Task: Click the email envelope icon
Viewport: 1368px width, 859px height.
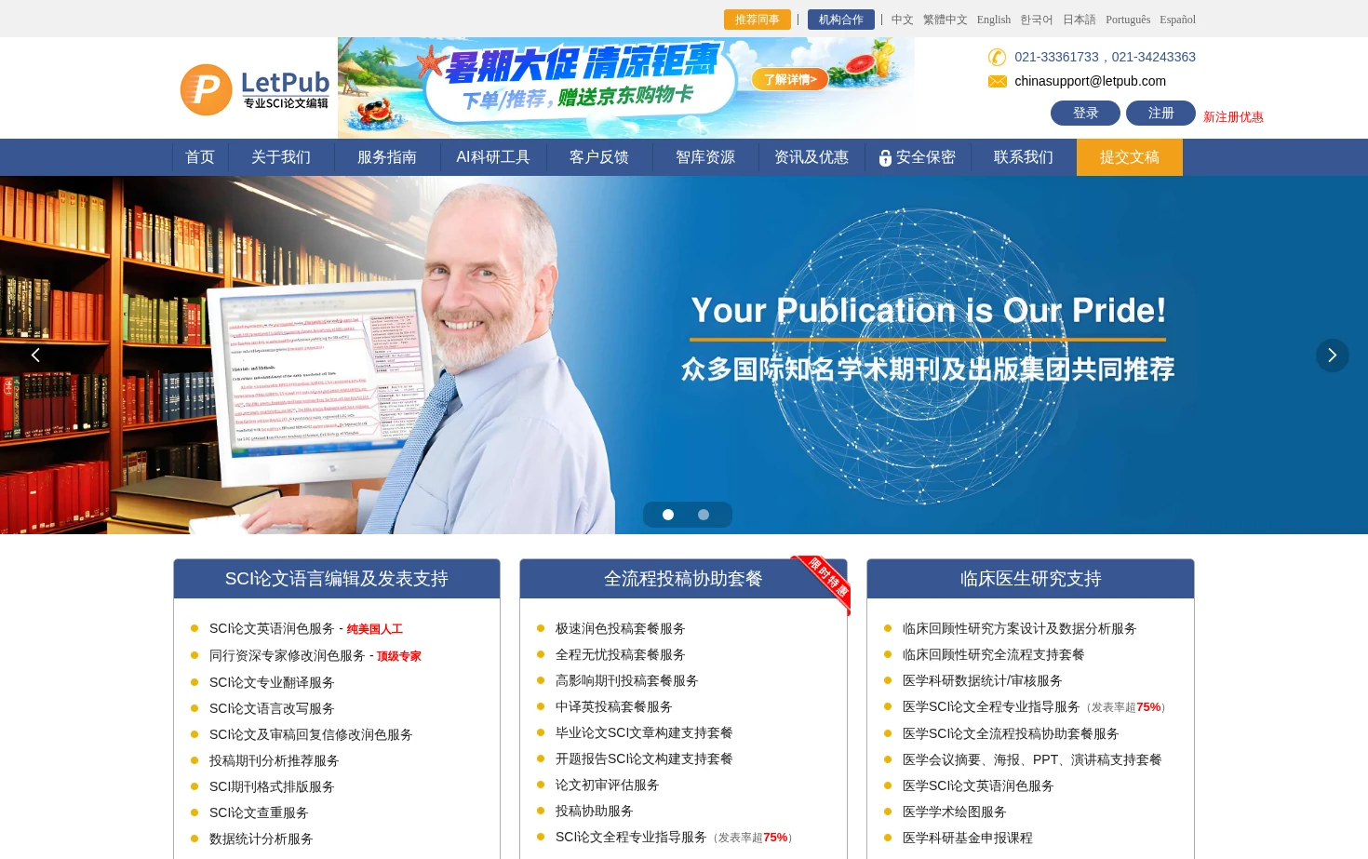Action: 997,82
